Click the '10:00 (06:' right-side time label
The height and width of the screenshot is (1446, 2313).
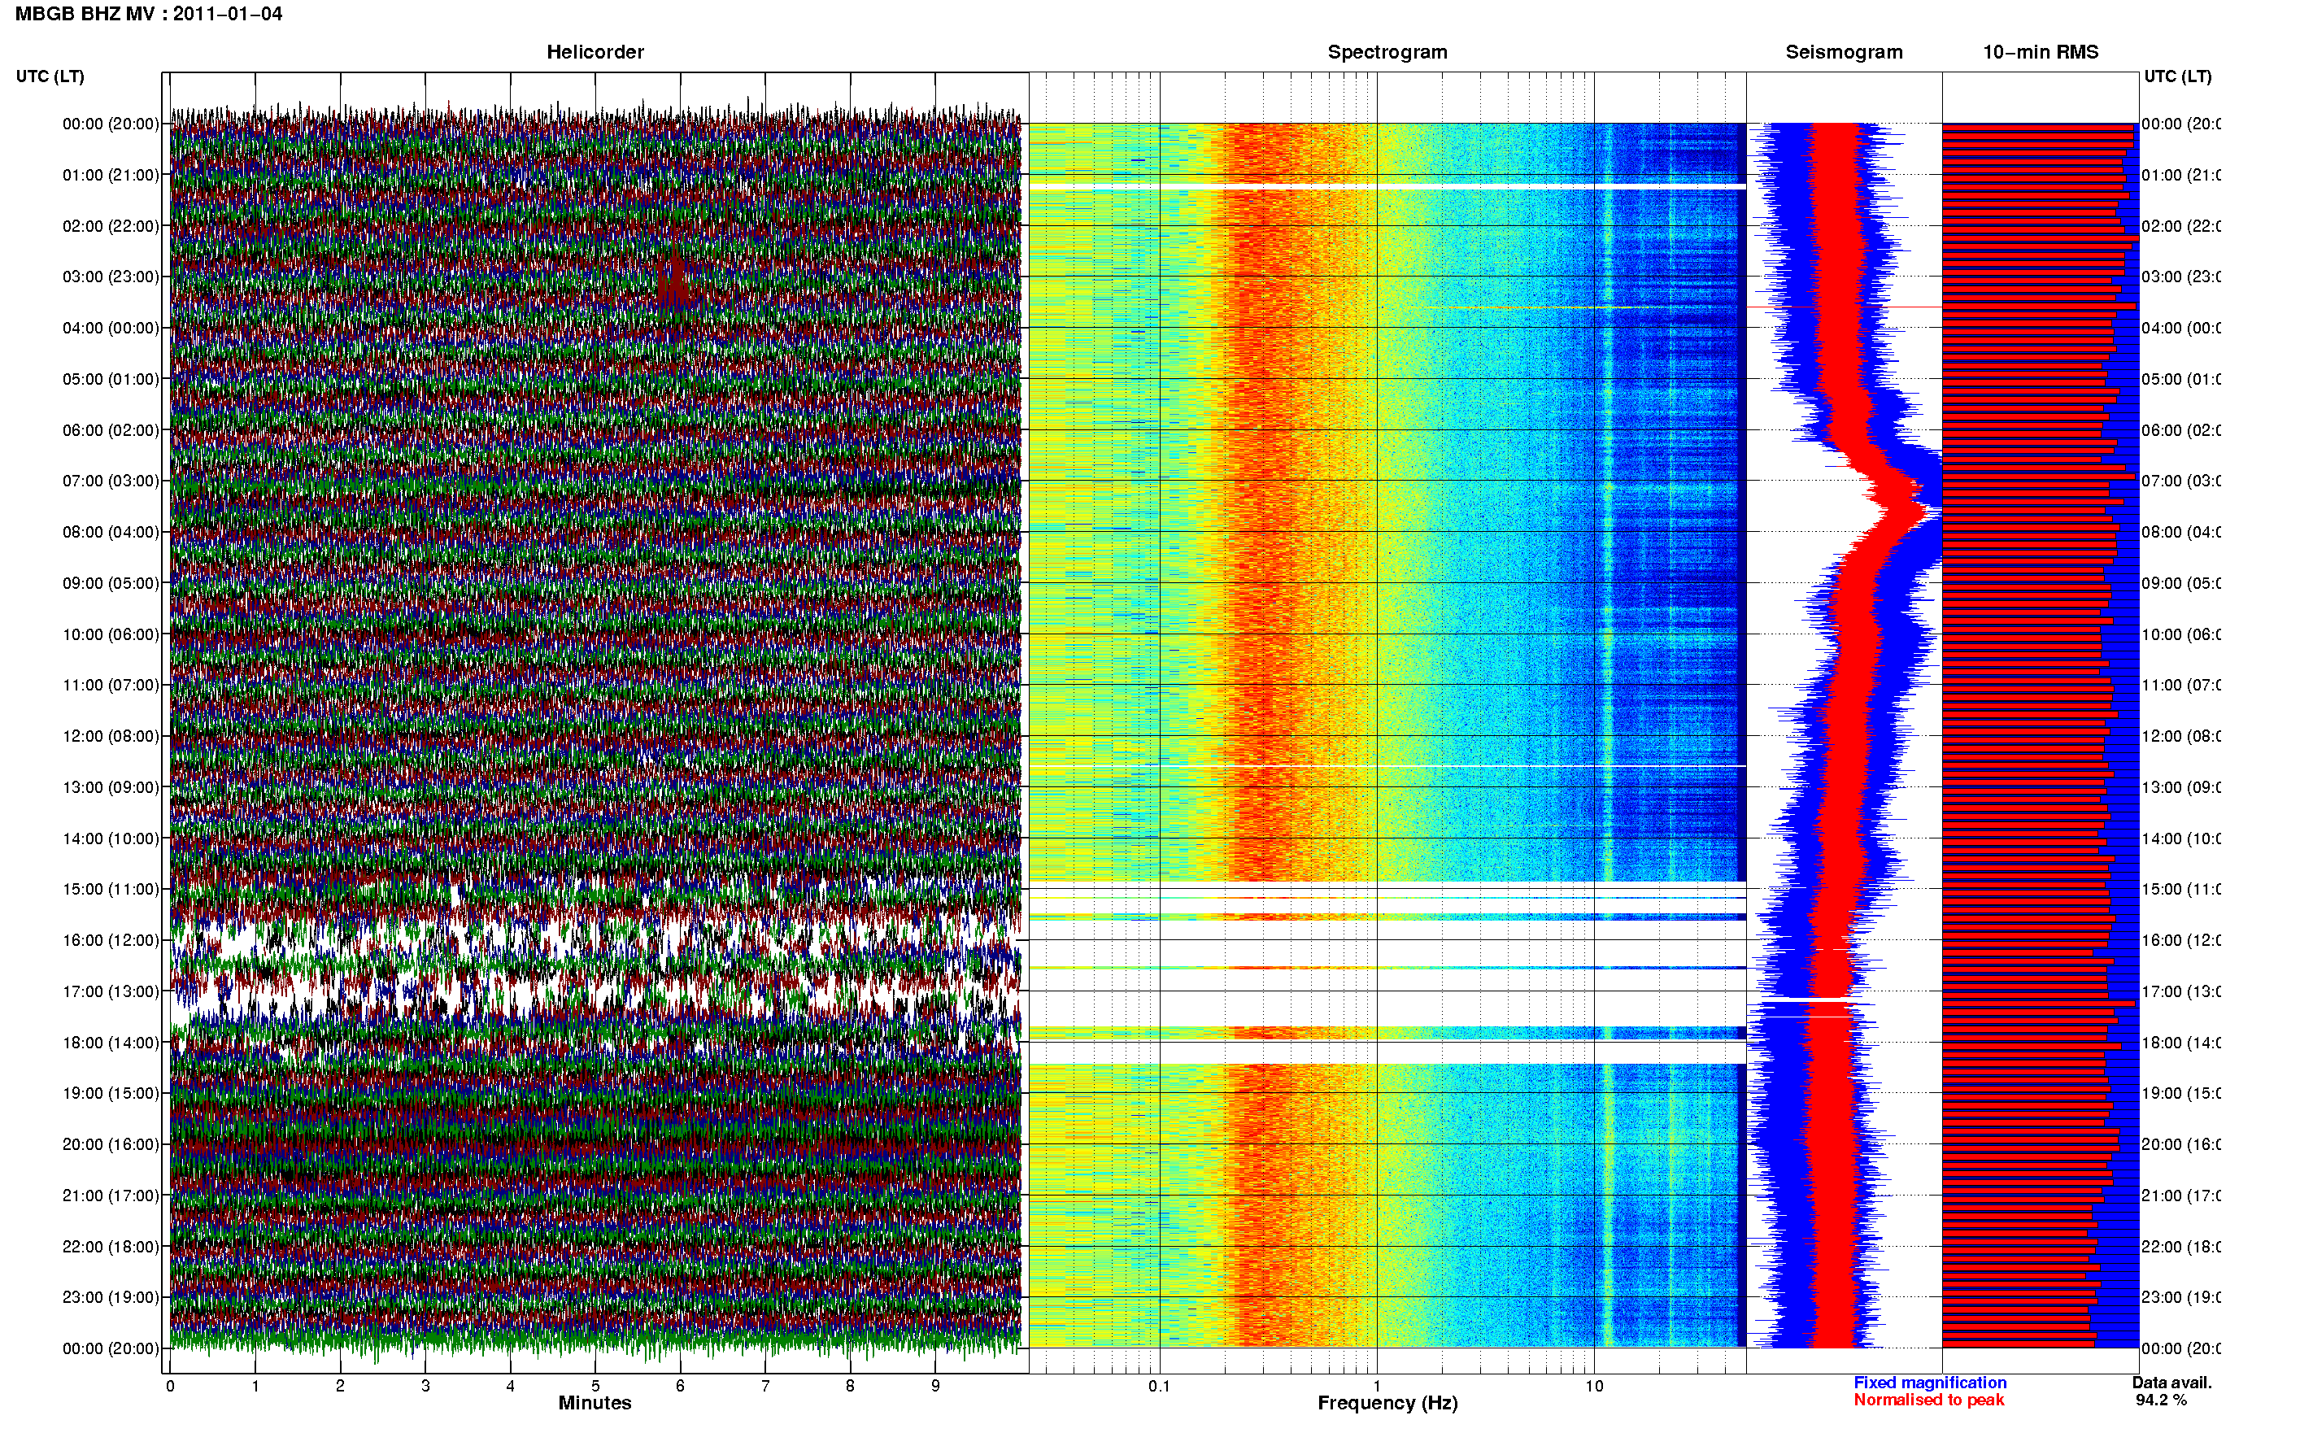click(x=2180, y=635)
